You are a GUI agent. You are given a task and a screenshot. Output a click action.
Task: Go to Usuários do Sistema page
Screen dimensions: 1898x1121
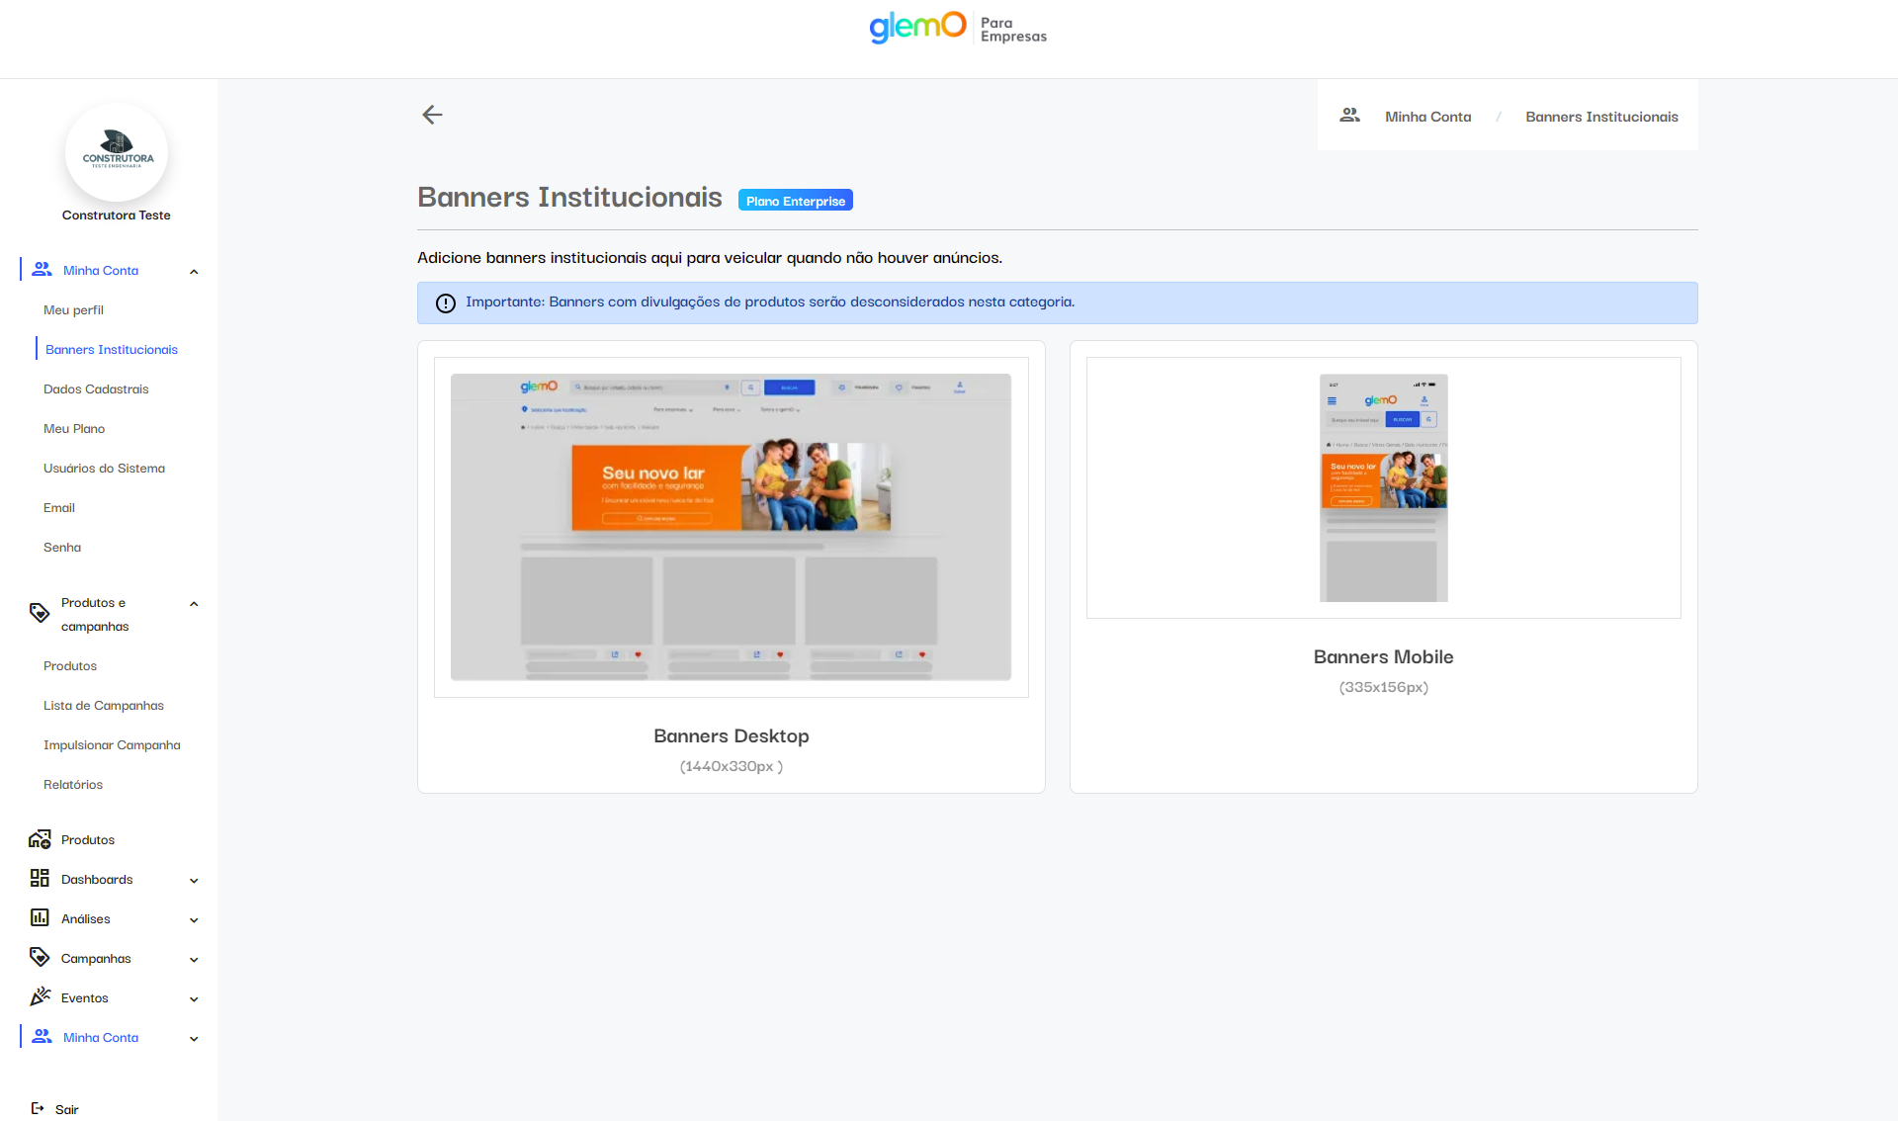tap(104, 469)
